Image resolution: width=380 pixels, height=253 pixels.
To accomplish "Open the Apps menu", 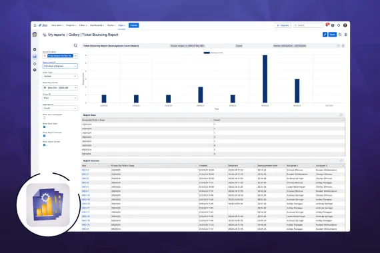I will 121,25.
